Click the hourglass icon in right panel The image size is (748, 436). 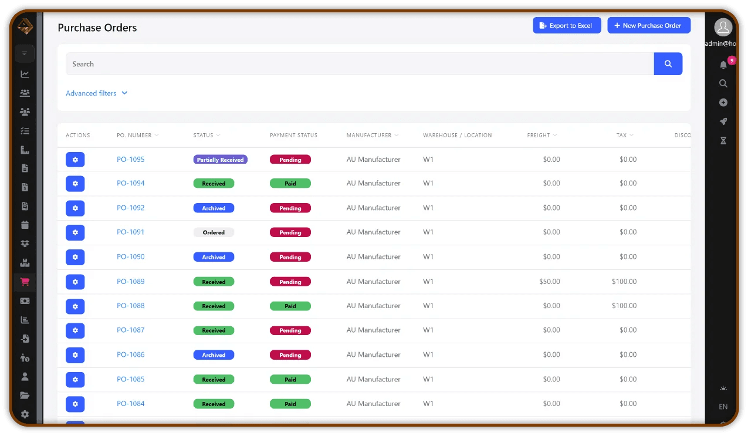[723, 141]
